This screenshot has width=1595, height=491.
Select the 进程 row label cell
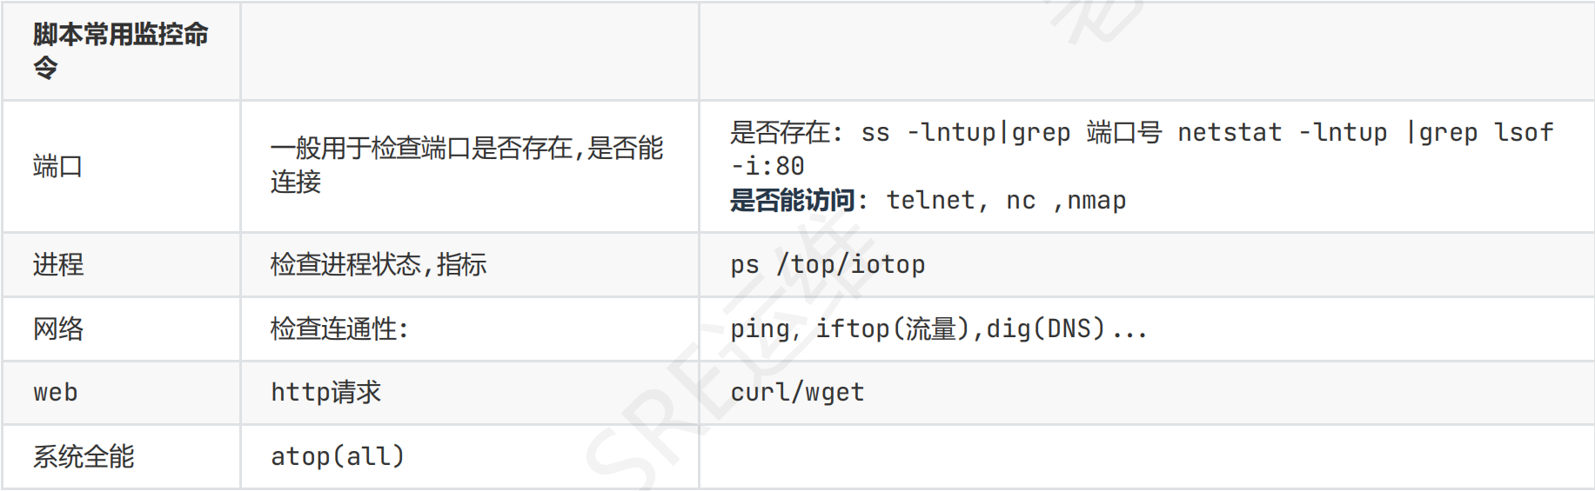pos(121,264)
